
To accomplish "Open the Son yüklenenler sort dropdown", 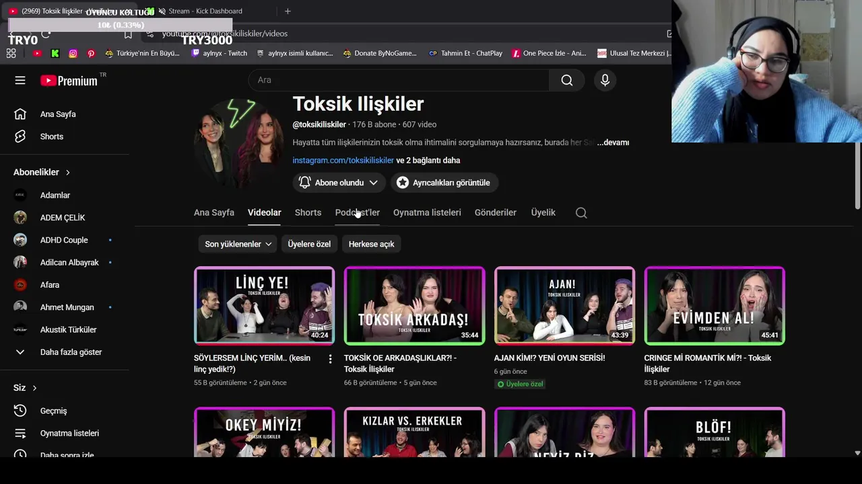I will click(x=238, y=244).
